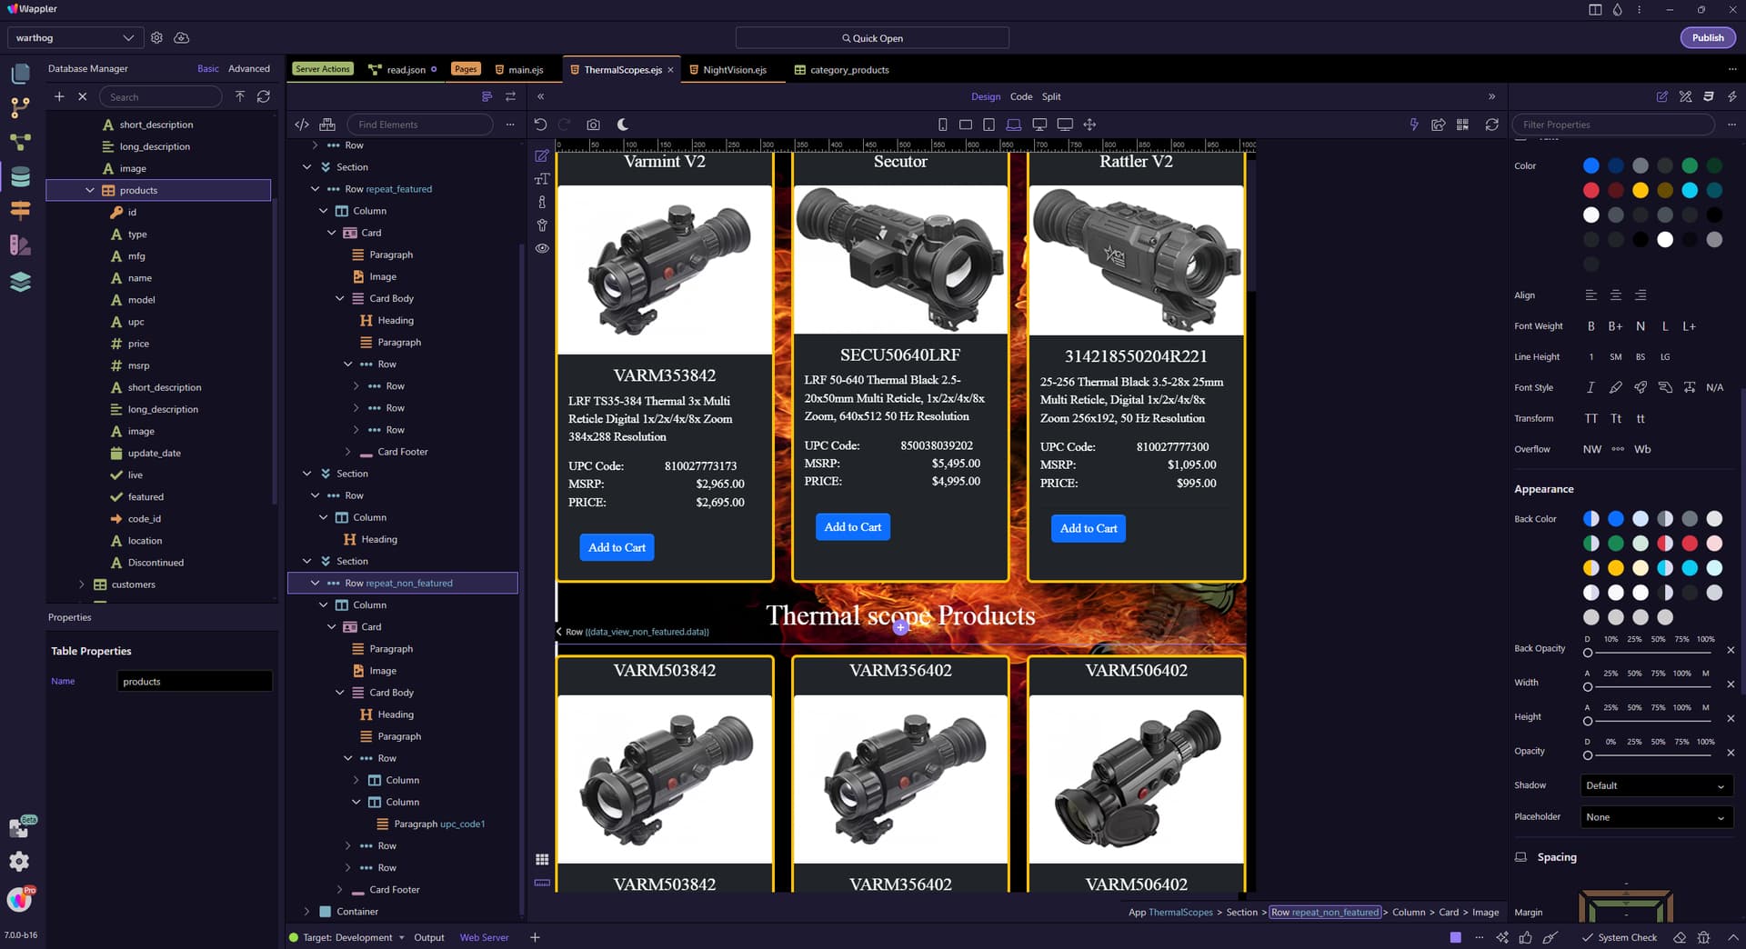Click the add plus icon in Database Manager
The image size is (1746, 949).
59,96
